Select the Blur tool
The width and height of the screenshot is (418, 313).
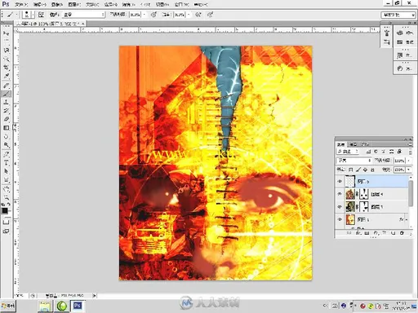pyautogui.click(x=7, y=136)
